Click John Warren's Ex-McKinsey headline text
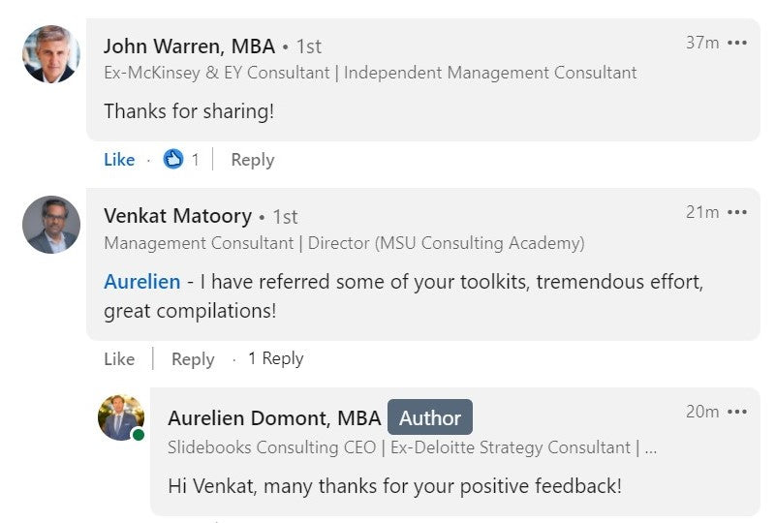Viewport: 776px width, 523px height. [x=370, y=73]
